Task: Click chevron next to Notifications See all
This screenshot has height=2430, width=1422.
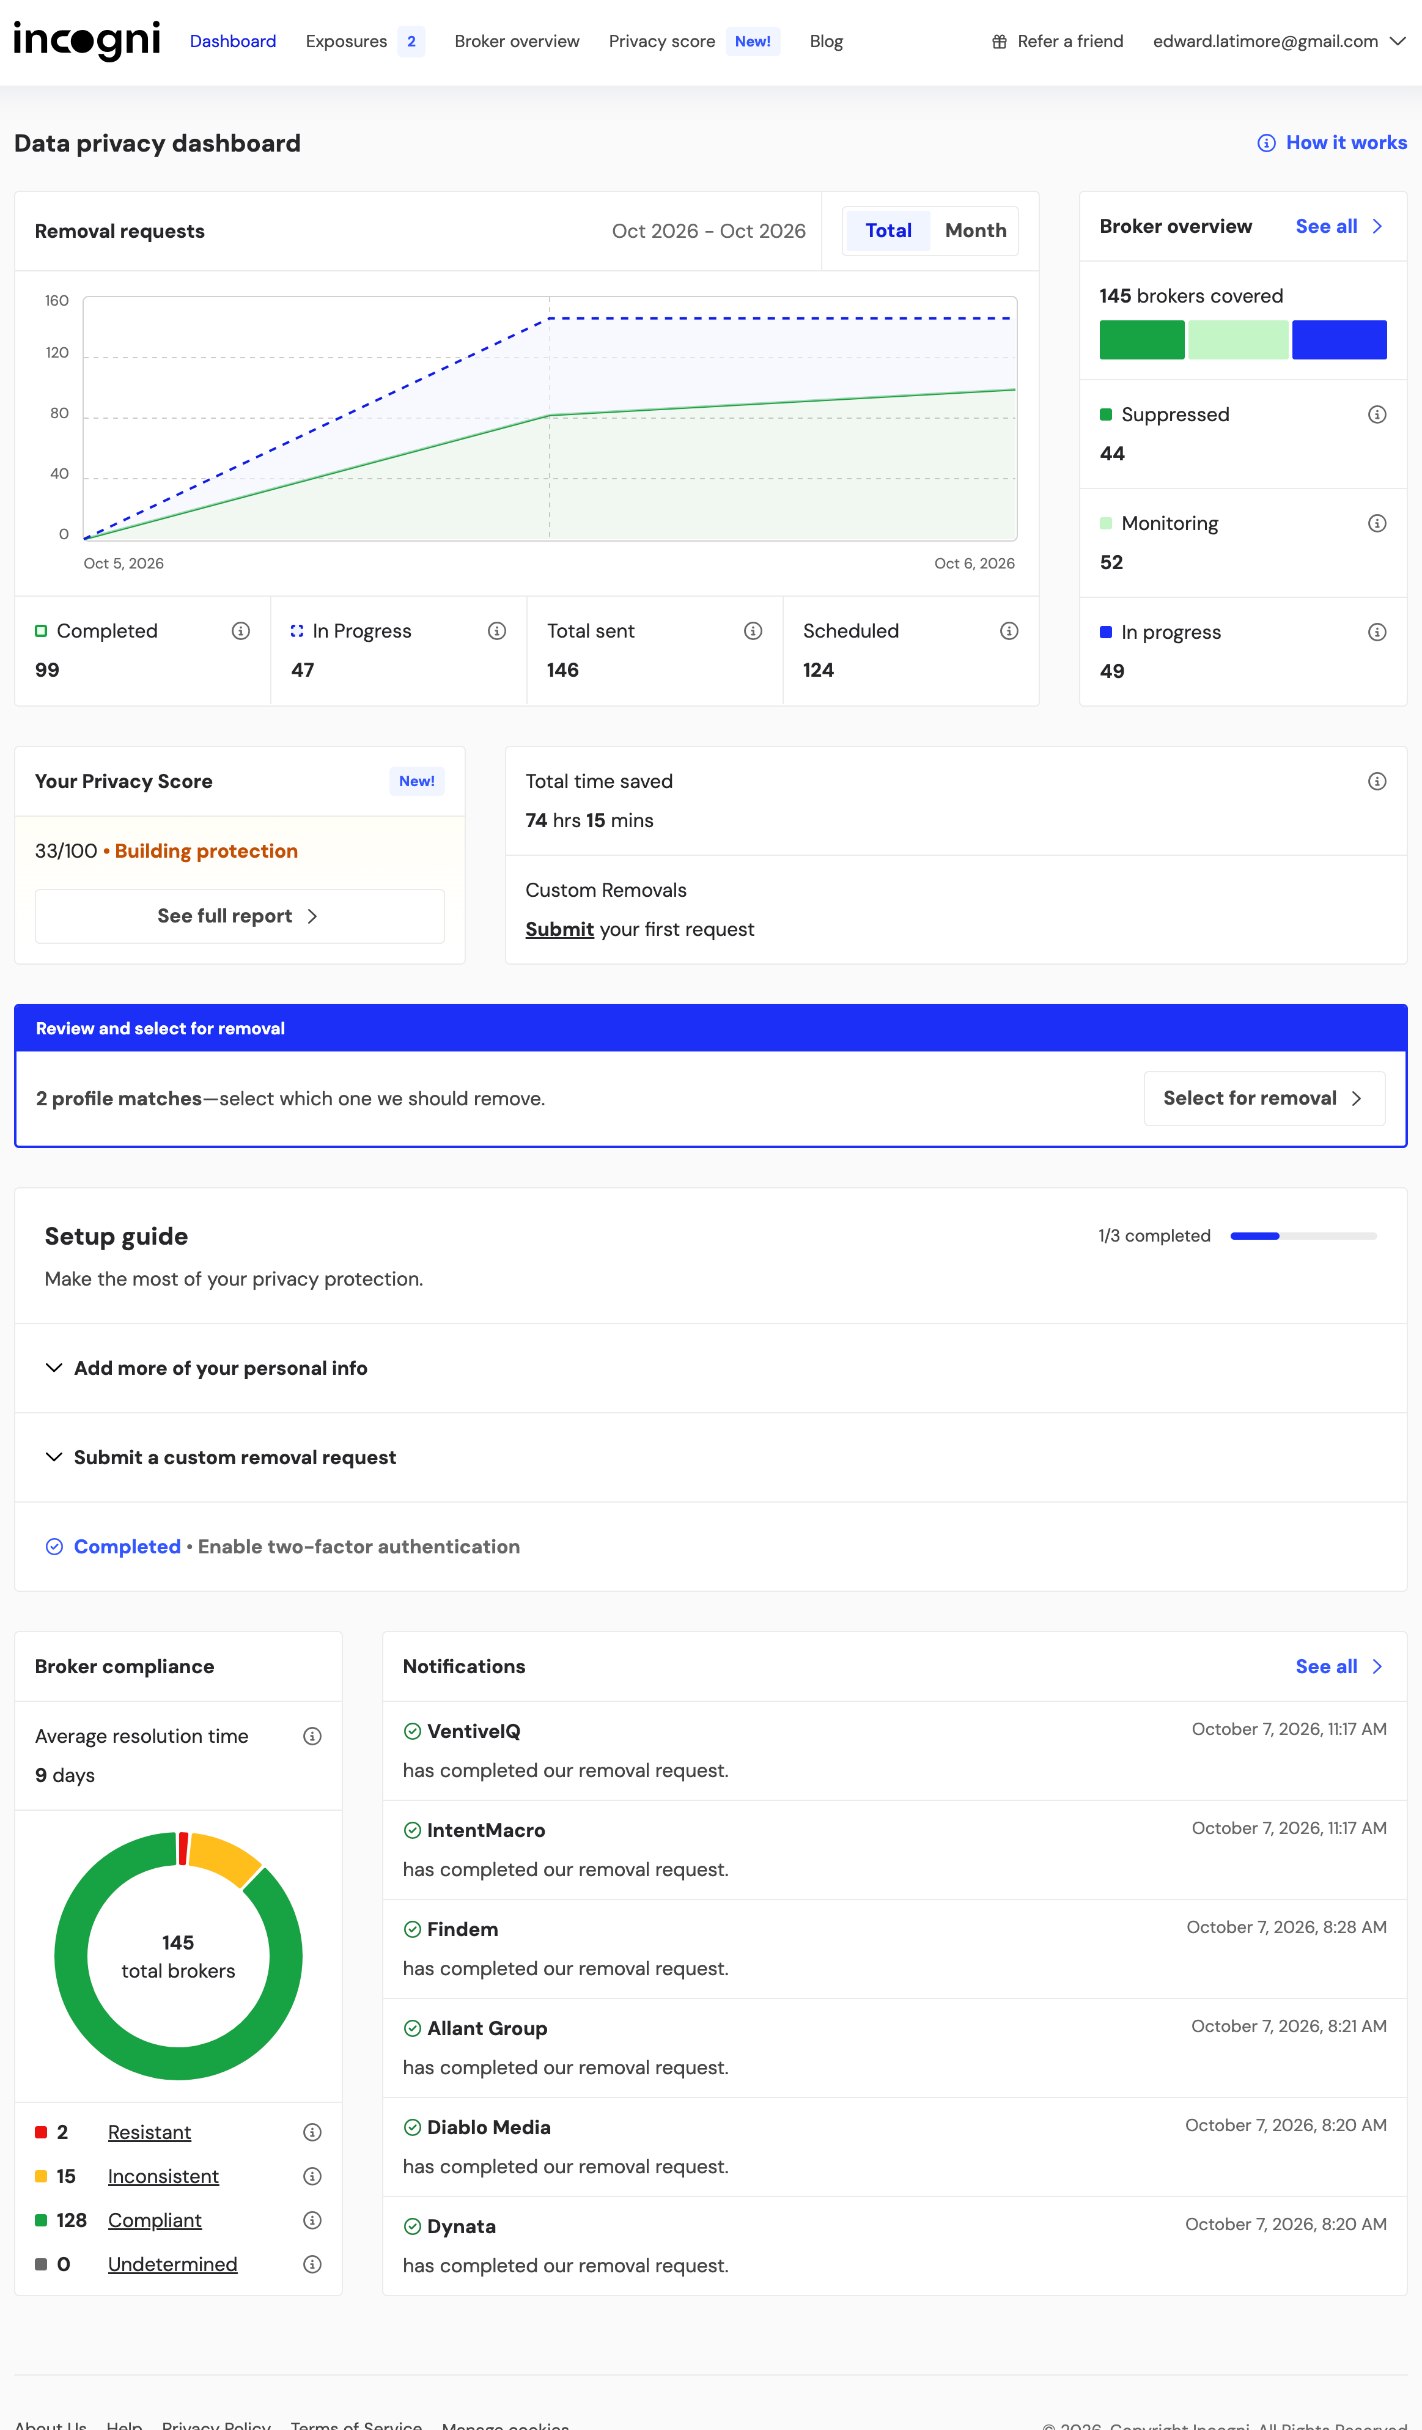Action: point(1377,1666)
